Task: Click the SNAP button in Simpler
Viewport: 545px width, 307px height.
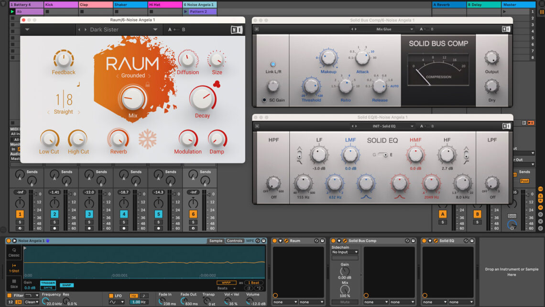Action: tap(66, 285)
